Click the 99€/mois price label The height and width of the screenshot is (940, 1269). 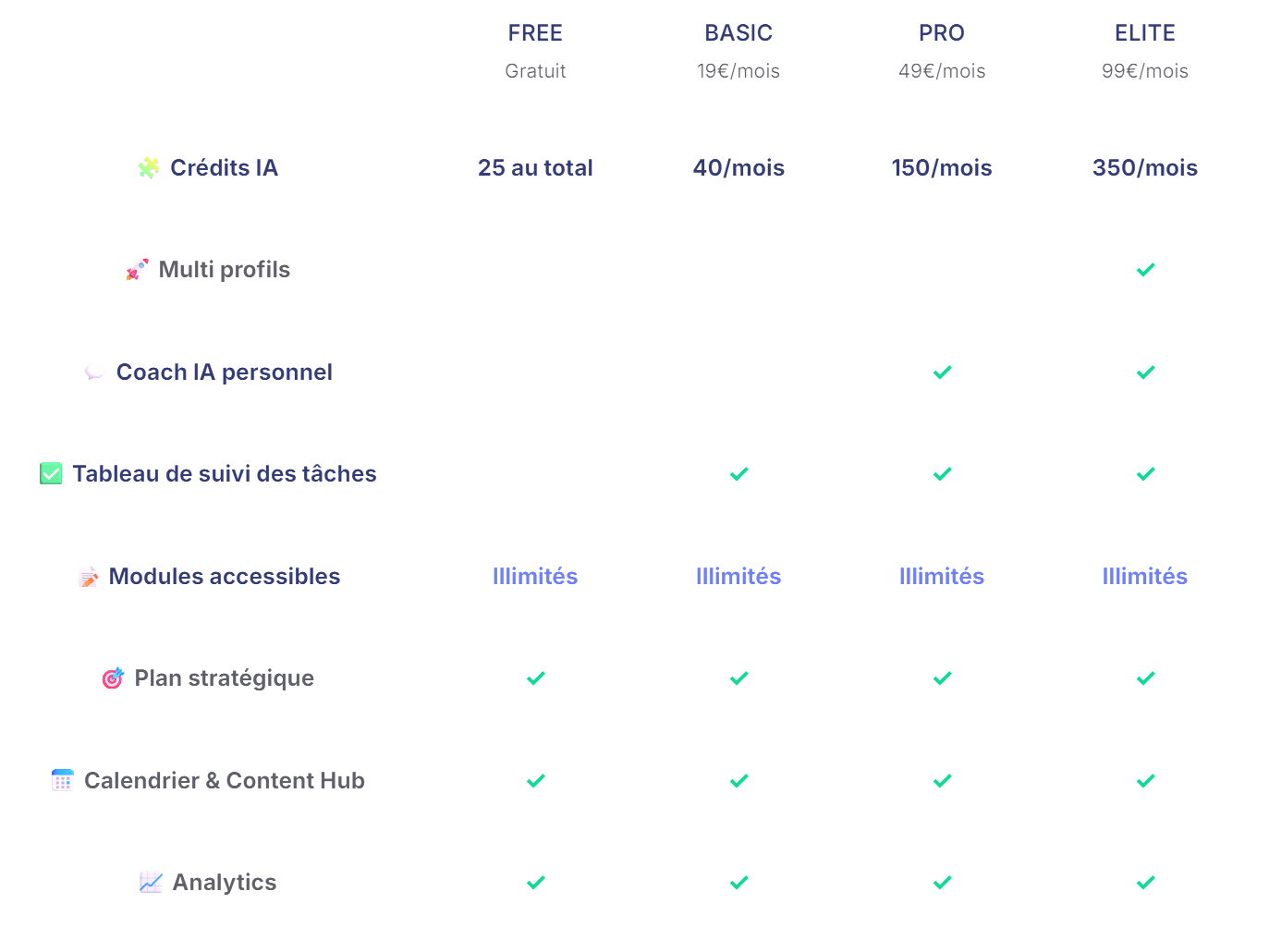point(1145,71)
